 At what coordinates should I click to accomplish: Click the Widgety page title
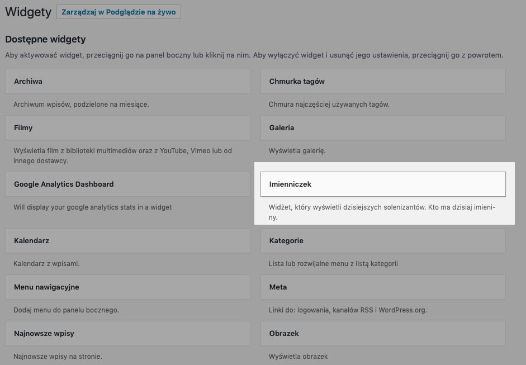click(28, 12)
